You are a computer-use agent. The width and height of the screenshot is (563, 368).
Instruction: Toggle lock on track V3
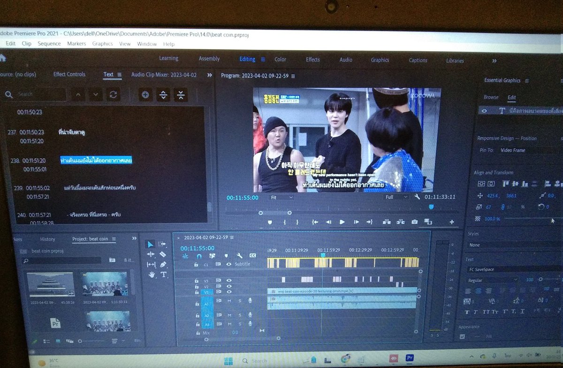(198, 281)
